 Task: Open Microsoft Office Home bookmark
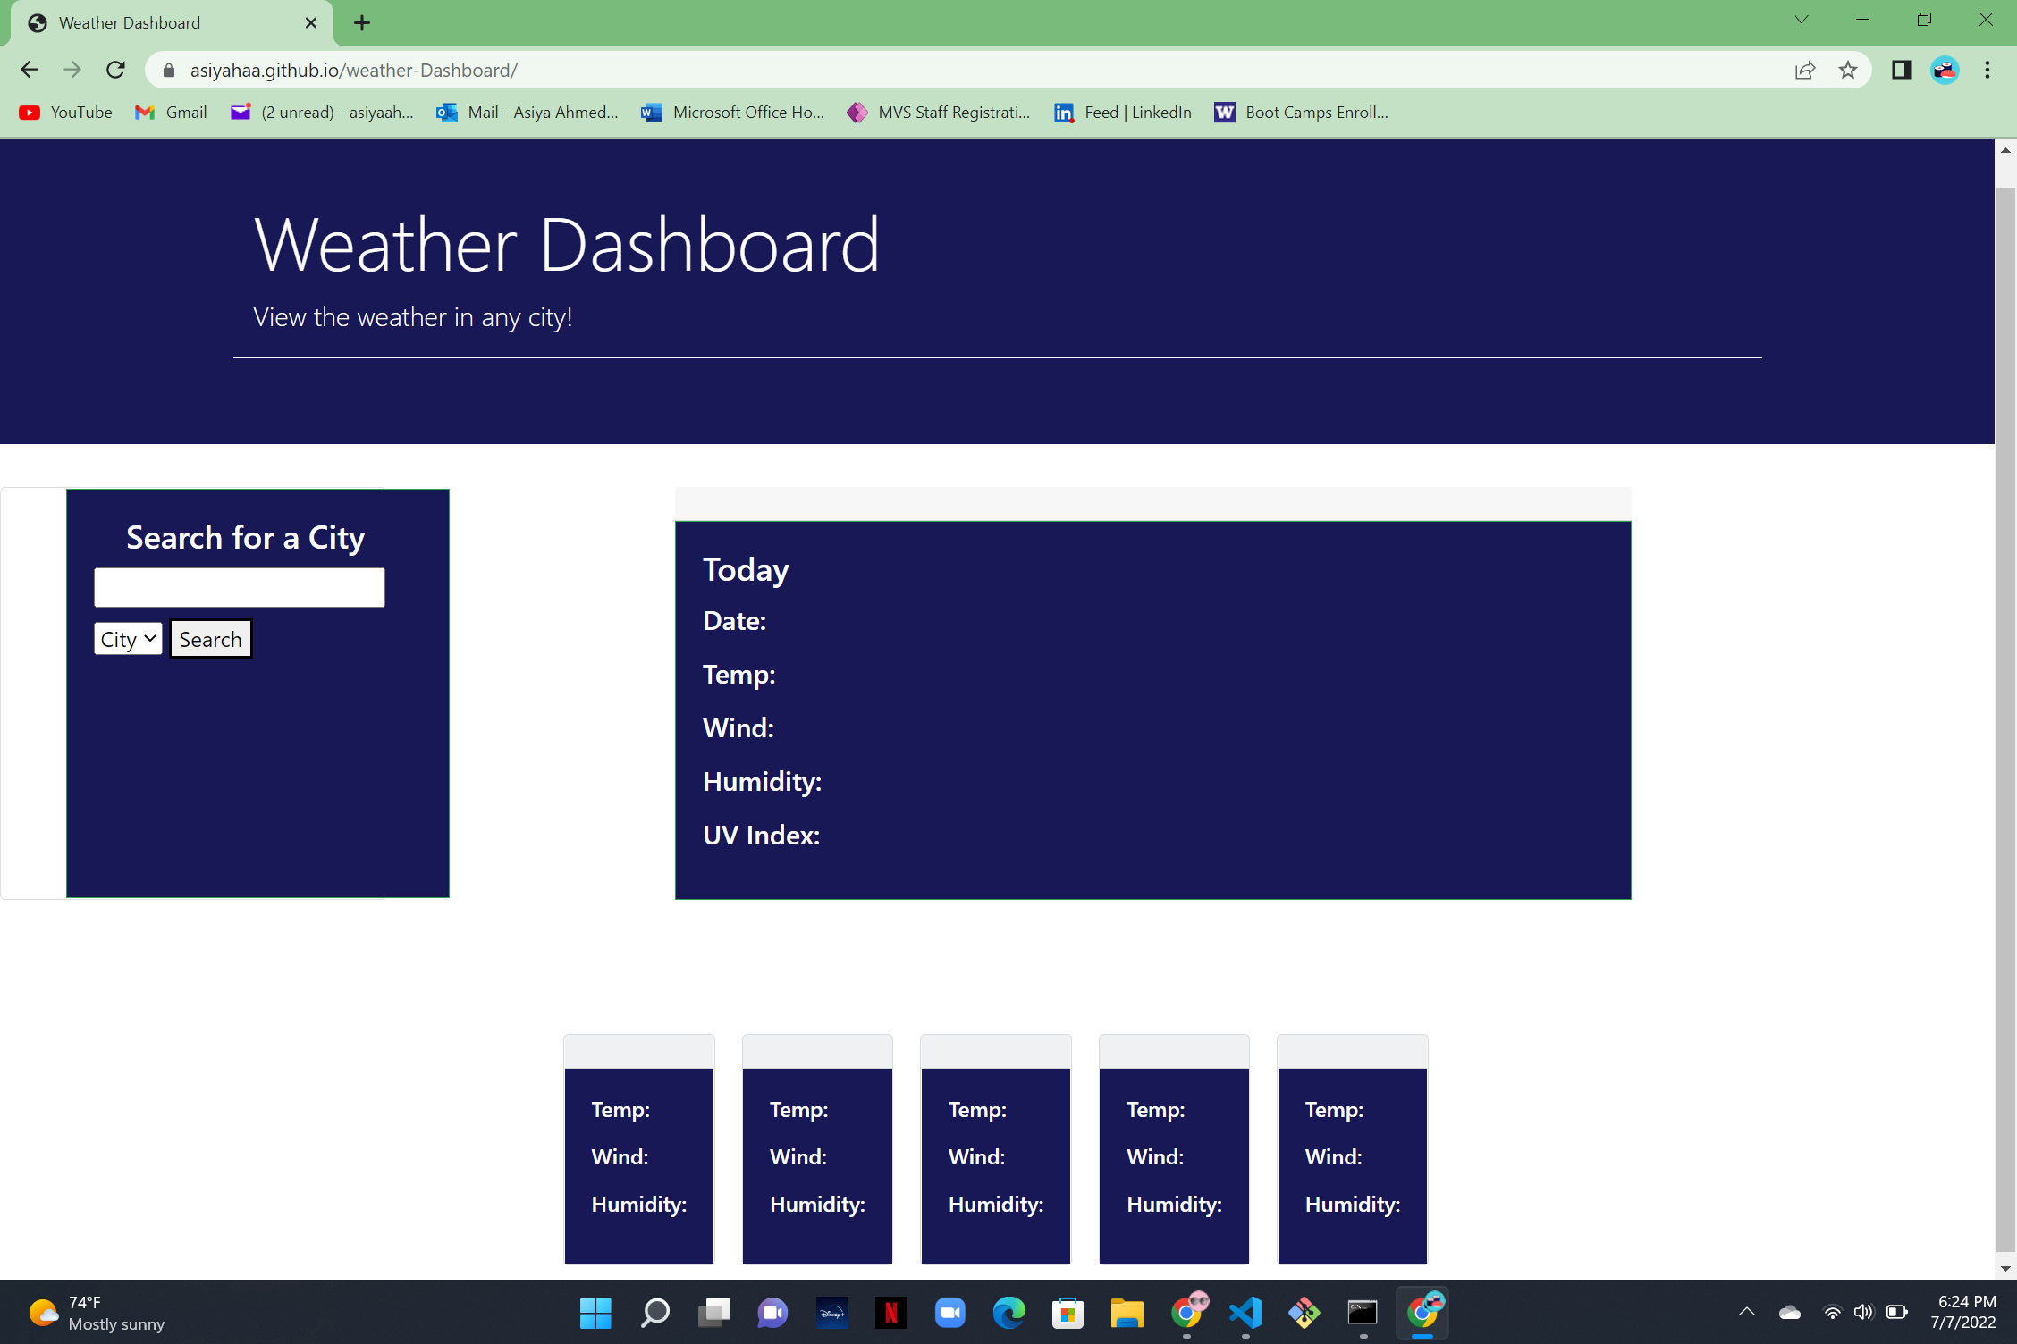coord(733,112)
